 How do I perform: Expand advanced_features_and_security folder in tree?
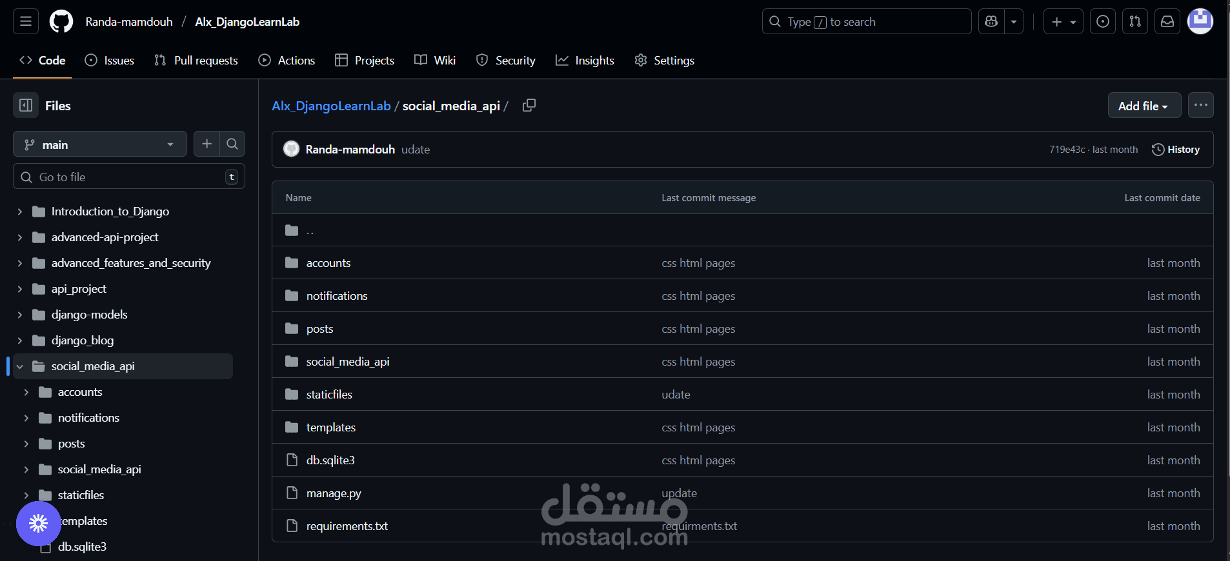point(19,263)
